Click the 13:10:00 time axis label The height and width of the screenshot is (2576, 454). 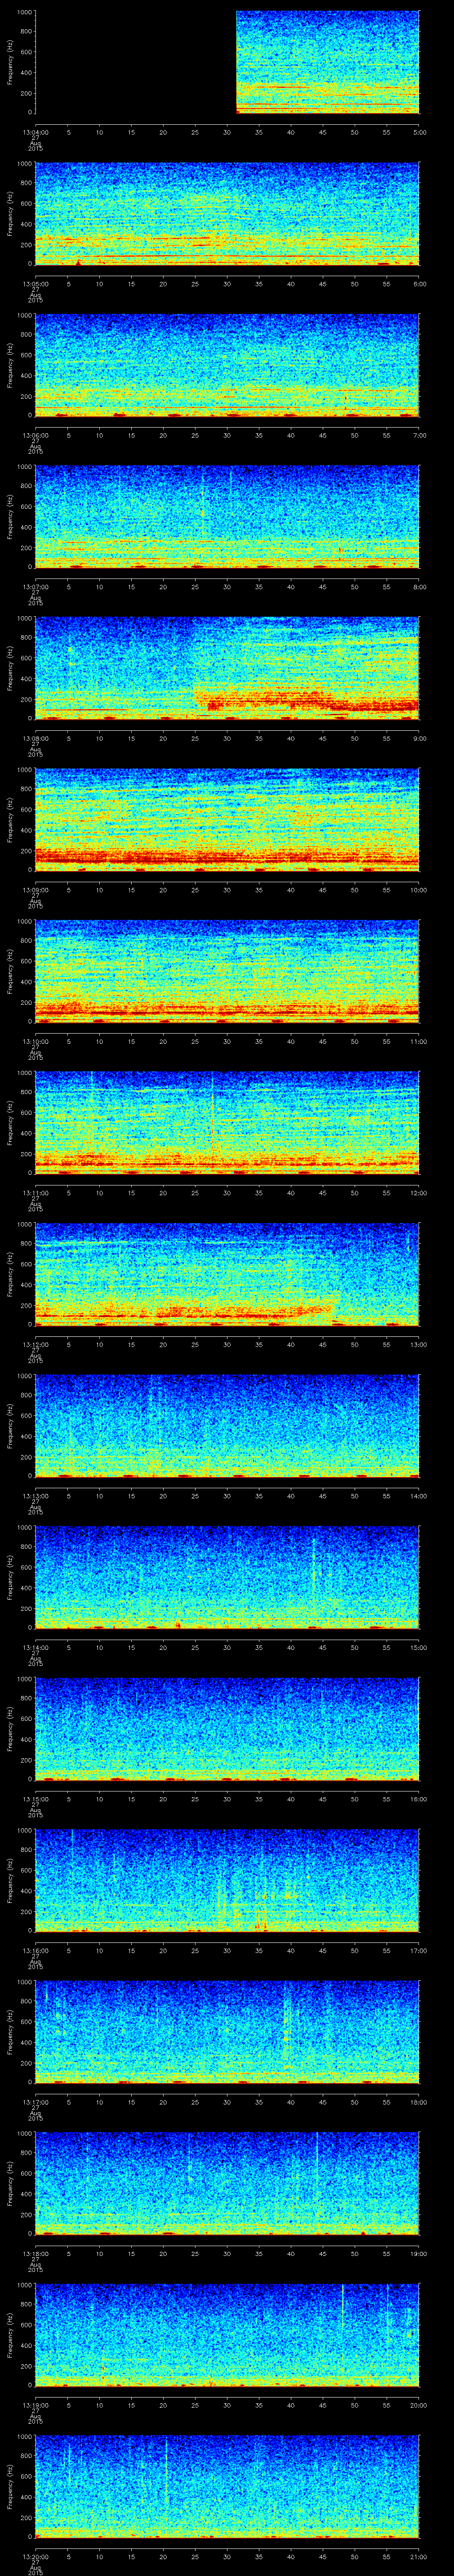(35, 1042)
